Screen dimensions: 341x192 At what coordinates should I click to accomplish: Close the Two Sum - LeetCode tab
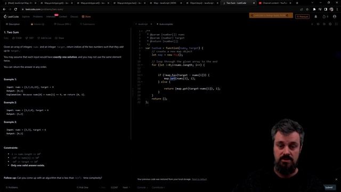click(x=254, y=3)
